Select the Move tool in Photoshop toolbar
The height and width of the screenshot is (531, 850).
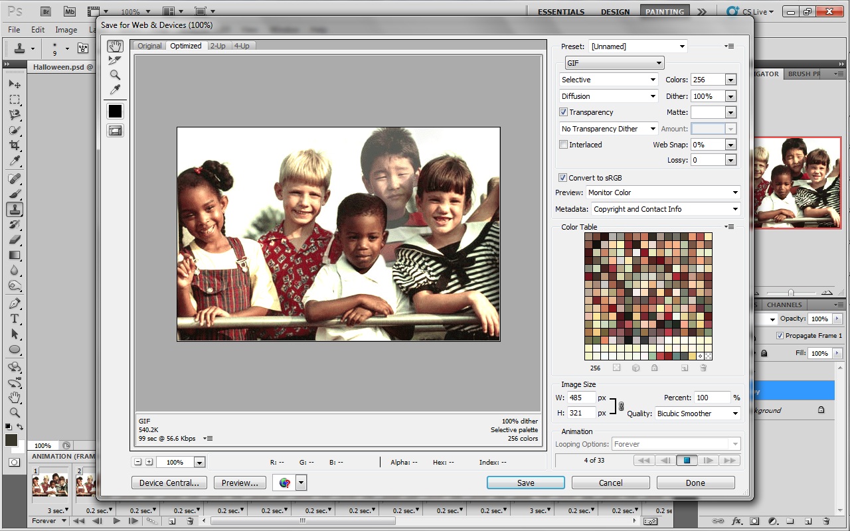pos(14,84)
